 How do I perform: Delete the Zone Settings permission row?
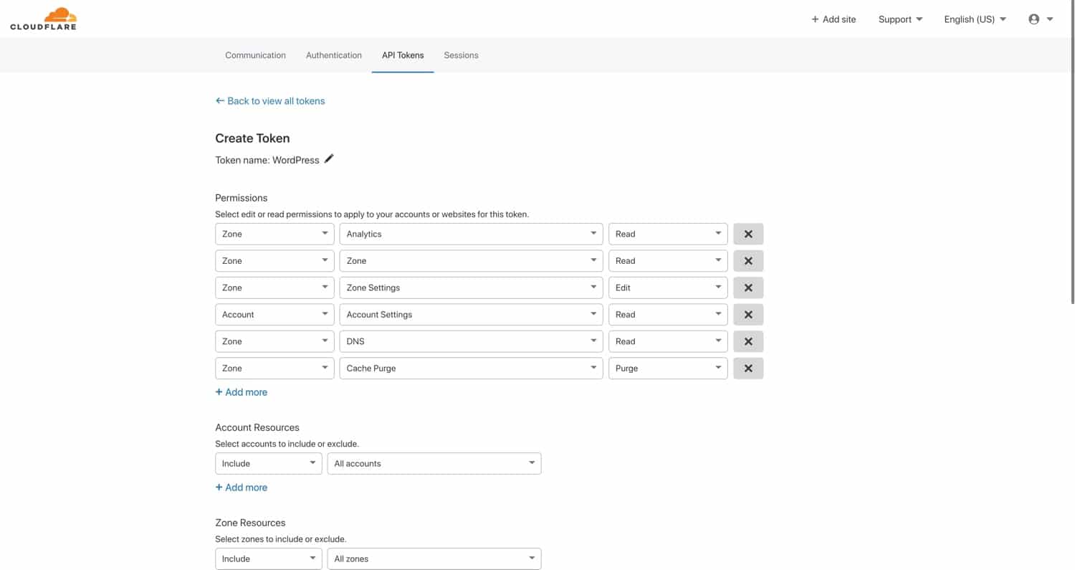pos(747,288)
